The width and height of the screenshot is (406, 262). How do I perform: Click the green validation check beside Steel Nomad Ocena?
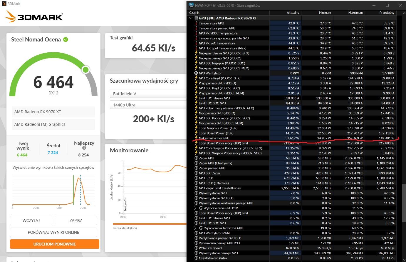[x=66, y=39]
